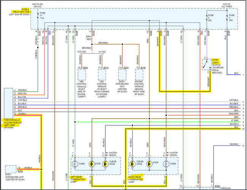Select Body Integrated Unit box at B280
Image resolution: width=247 pixels, height=190 pixels.
pos(11,169)
